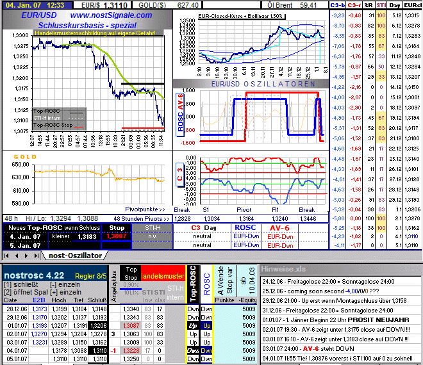Select note 01.01.07 PROSIT NEUJAHR
This screenshot has height=365, width=423.
(x=336, y=320)
